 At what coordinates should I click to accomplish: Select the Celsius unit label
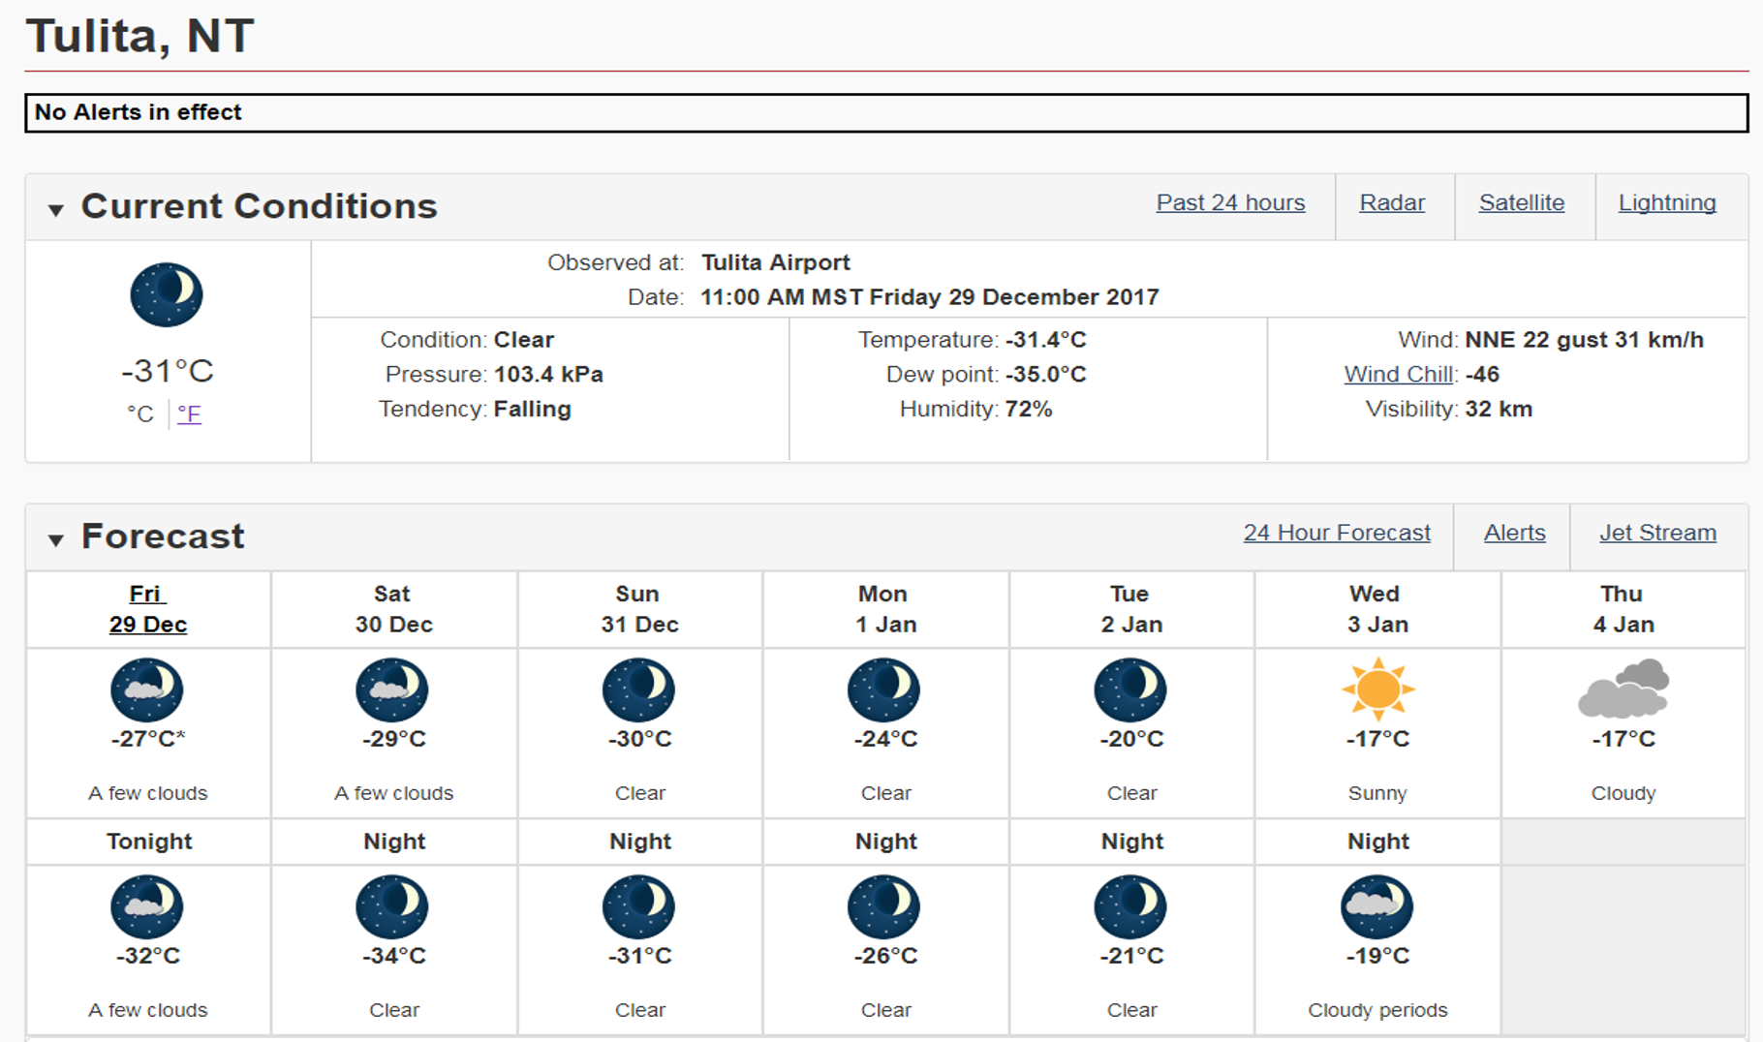click(x=140, y=414)
